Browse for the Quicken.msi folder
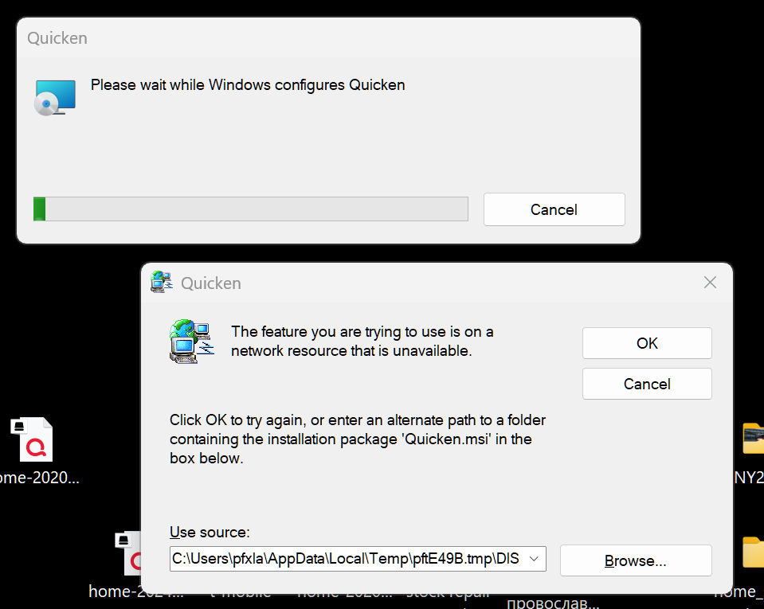 point(636,560)
